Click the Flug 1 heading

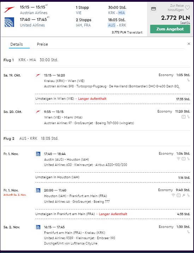(8, 60)
